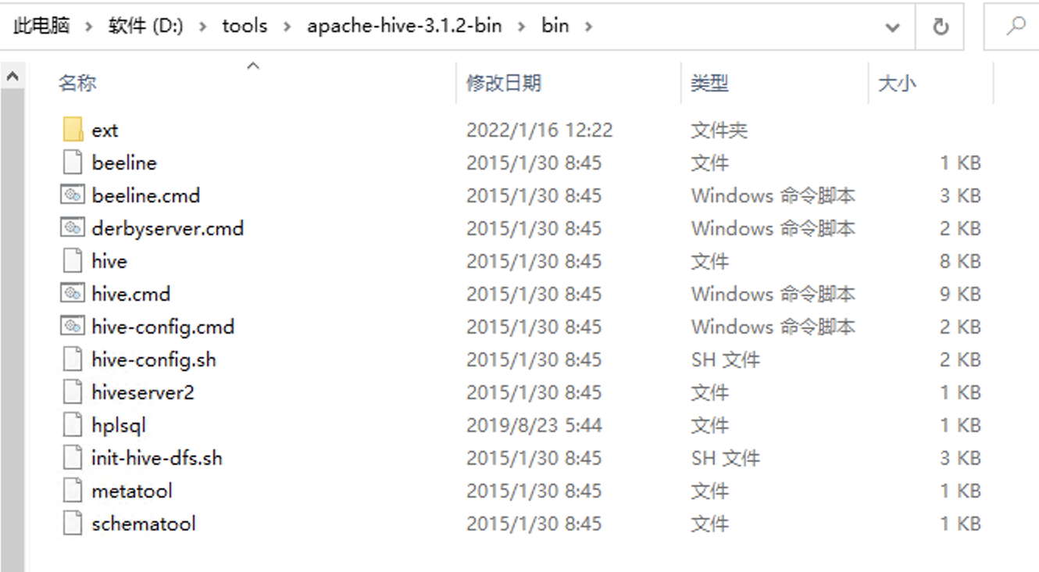
Task: Select the file name hive-config.cmd
Action: [162, 327]
